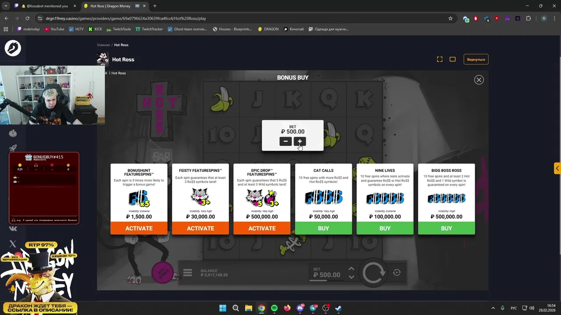Screen dimensions: 561x315
Task: Open the TwitchTools bookmark
Action: coord(119,29)
